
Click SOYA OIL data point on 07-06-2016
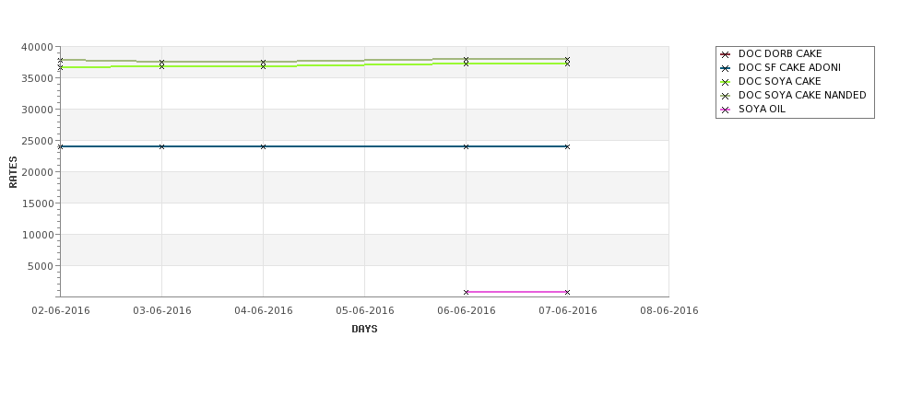[x=568, y=292]
